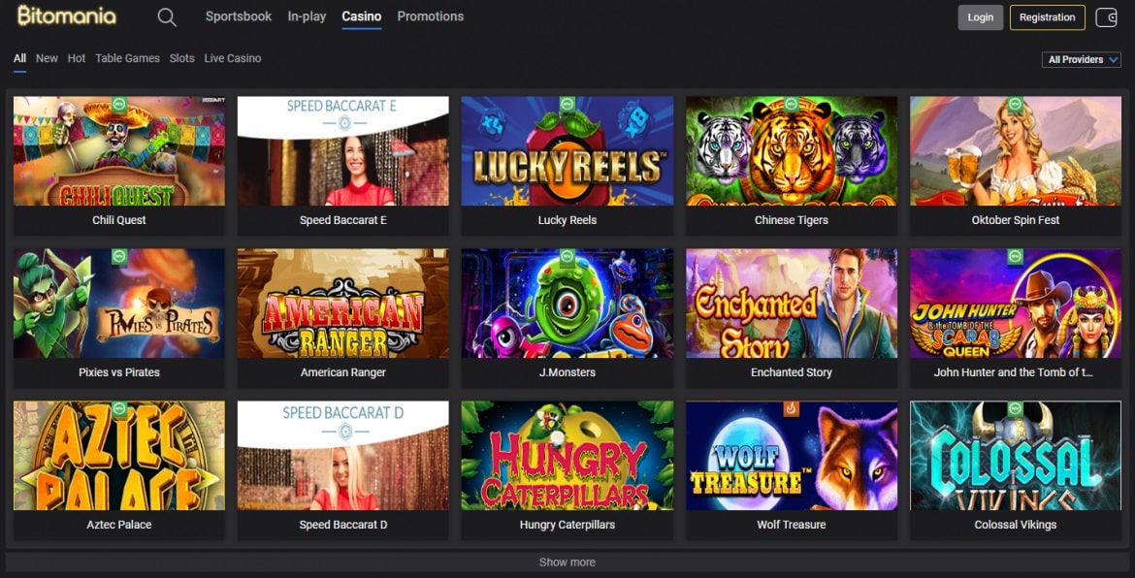Go to the In-play section

point(307,16)
